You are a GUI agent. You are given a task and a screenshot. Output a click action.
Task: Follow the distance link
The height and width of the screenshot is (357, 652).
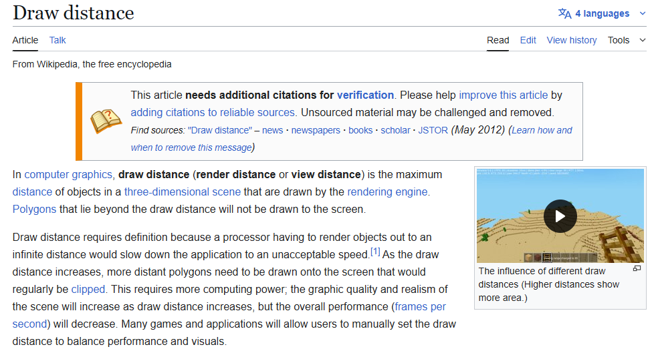(x=32, y=192)
